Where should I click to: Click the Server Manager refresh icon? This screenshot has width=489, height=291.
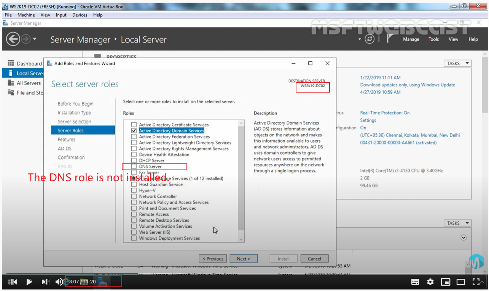tap(370, 39)
